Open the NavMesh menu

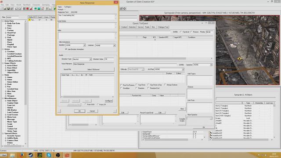point(27,5)
